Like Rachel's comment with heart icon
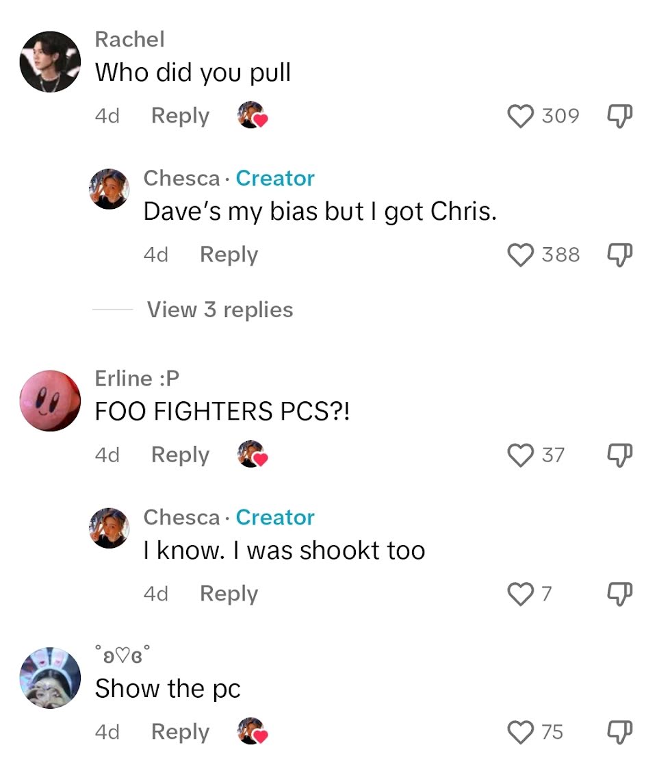The image size is (657, 769). (x=520, y=116)
